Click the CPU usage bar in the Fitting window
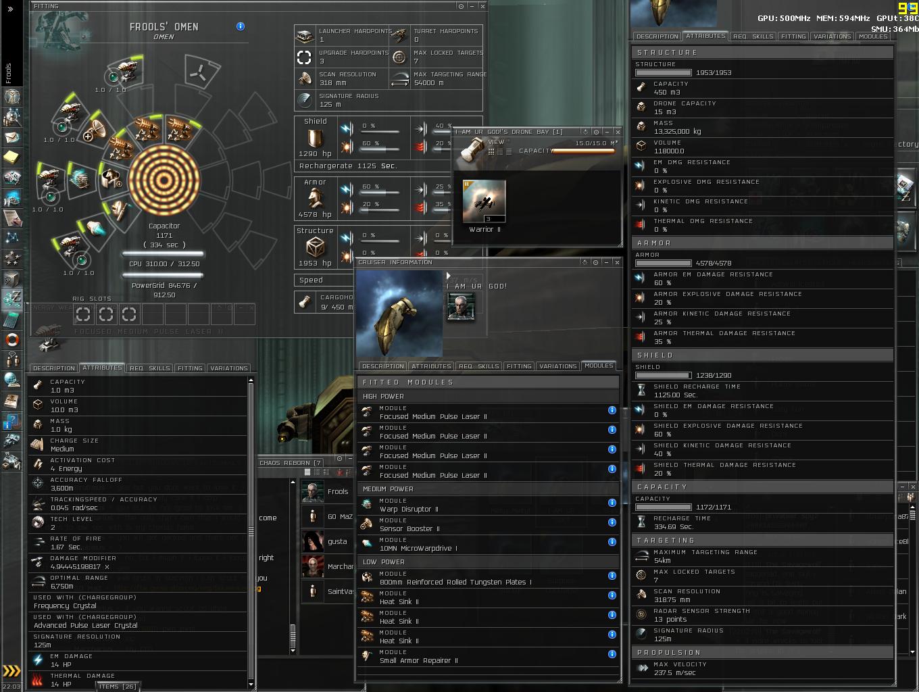 (163, 254)
